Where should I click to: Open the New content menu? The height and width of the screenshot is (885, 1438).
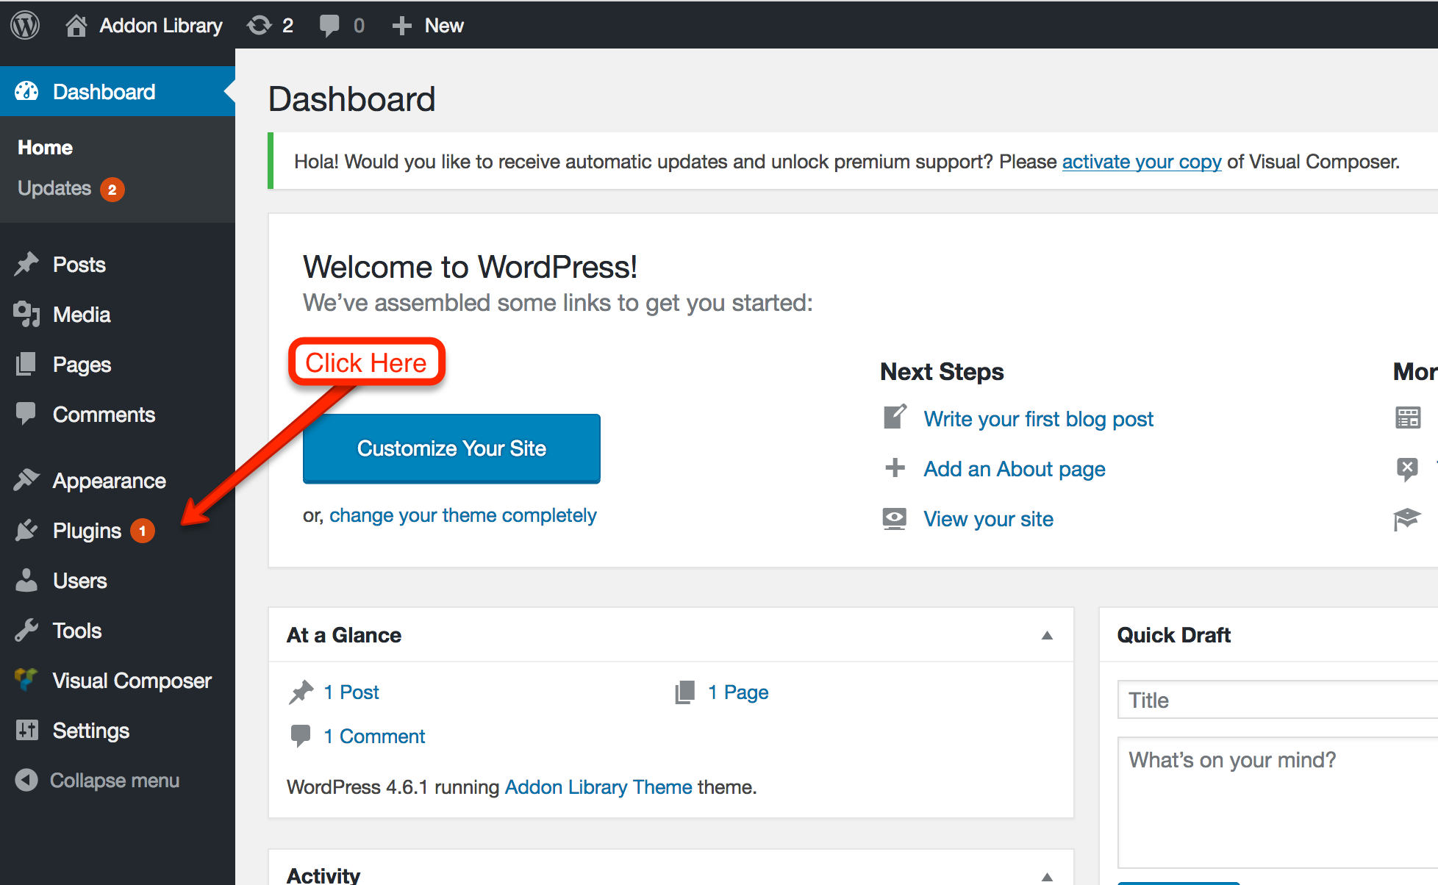(x=428, y=25)
